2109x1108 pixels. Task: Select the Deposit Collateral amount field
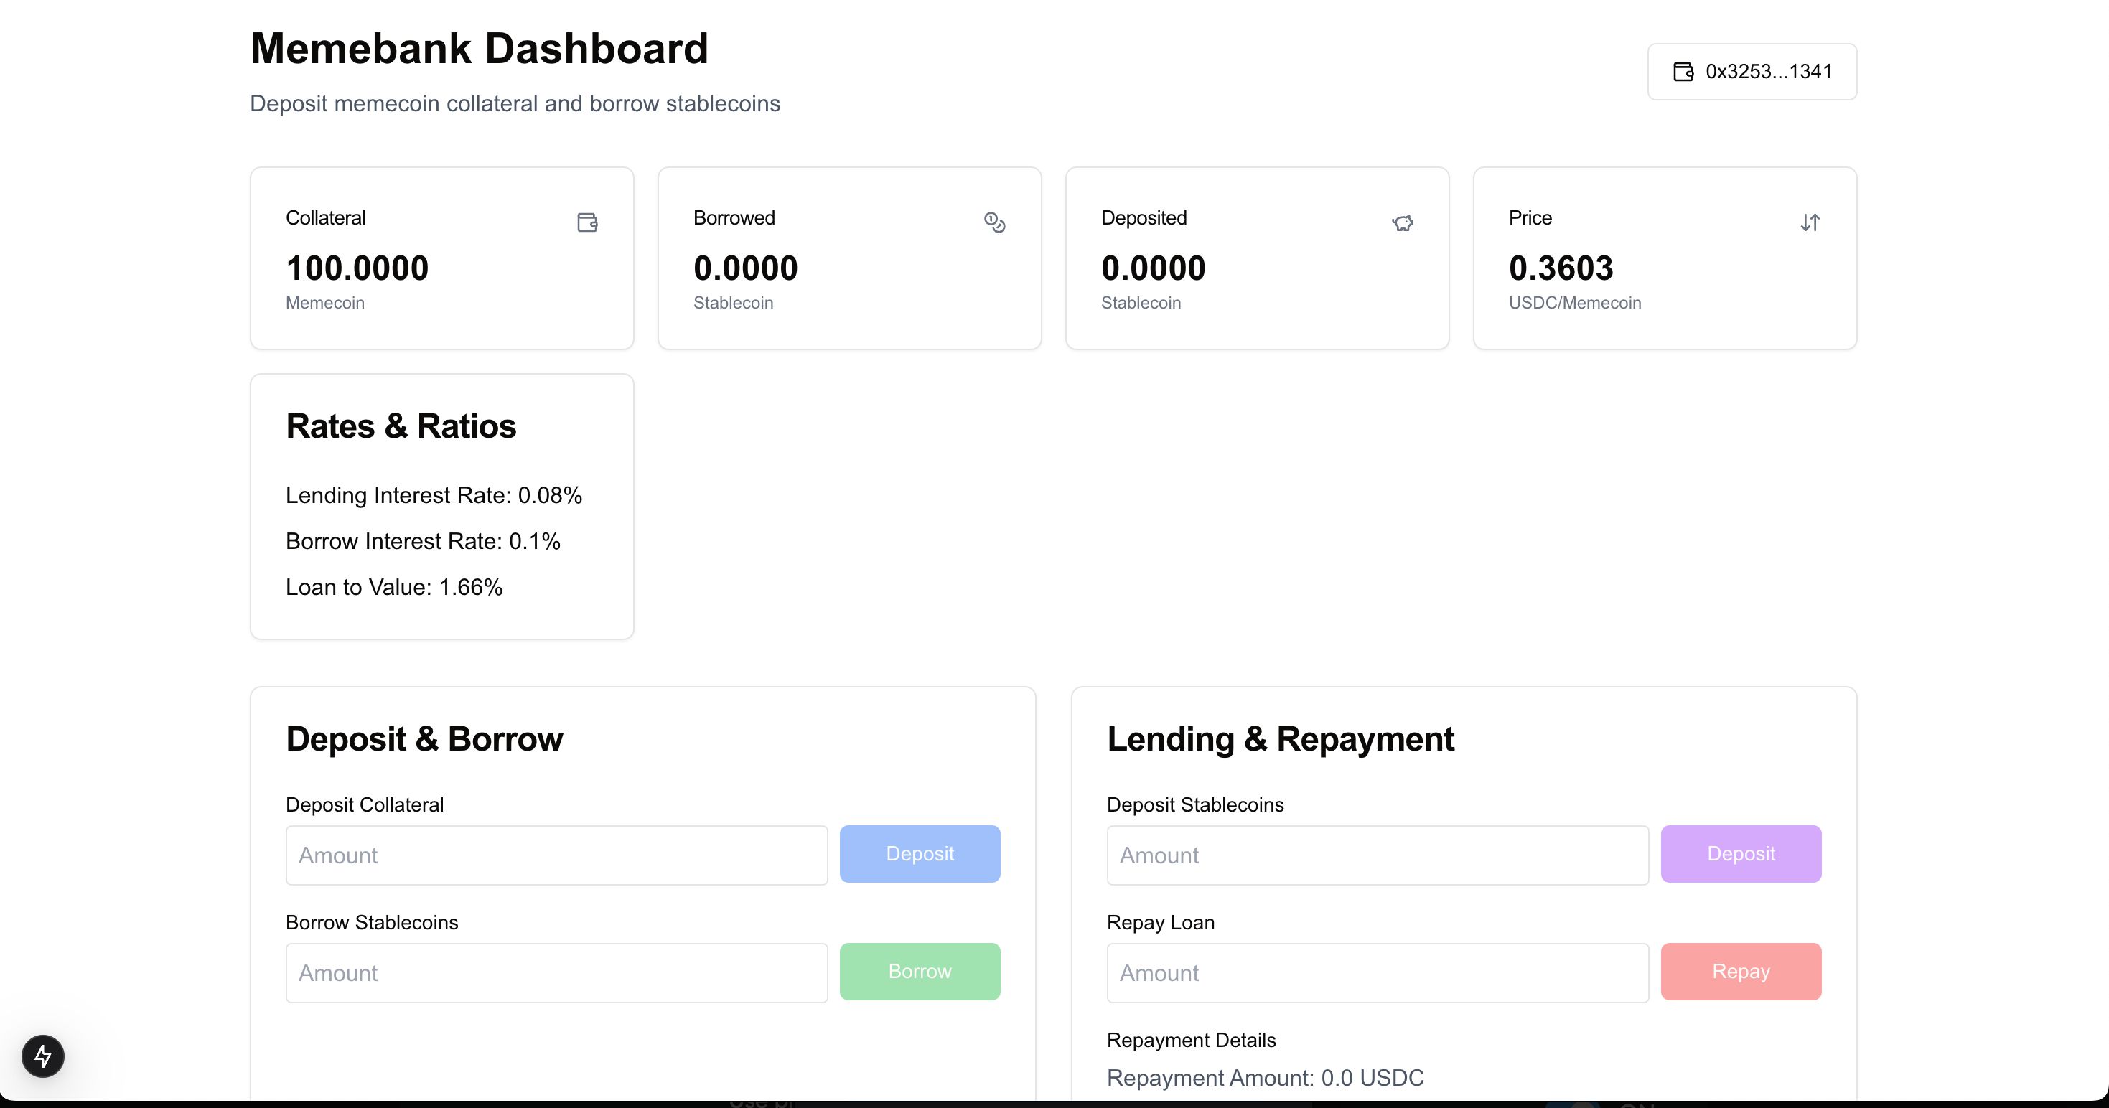555,855
